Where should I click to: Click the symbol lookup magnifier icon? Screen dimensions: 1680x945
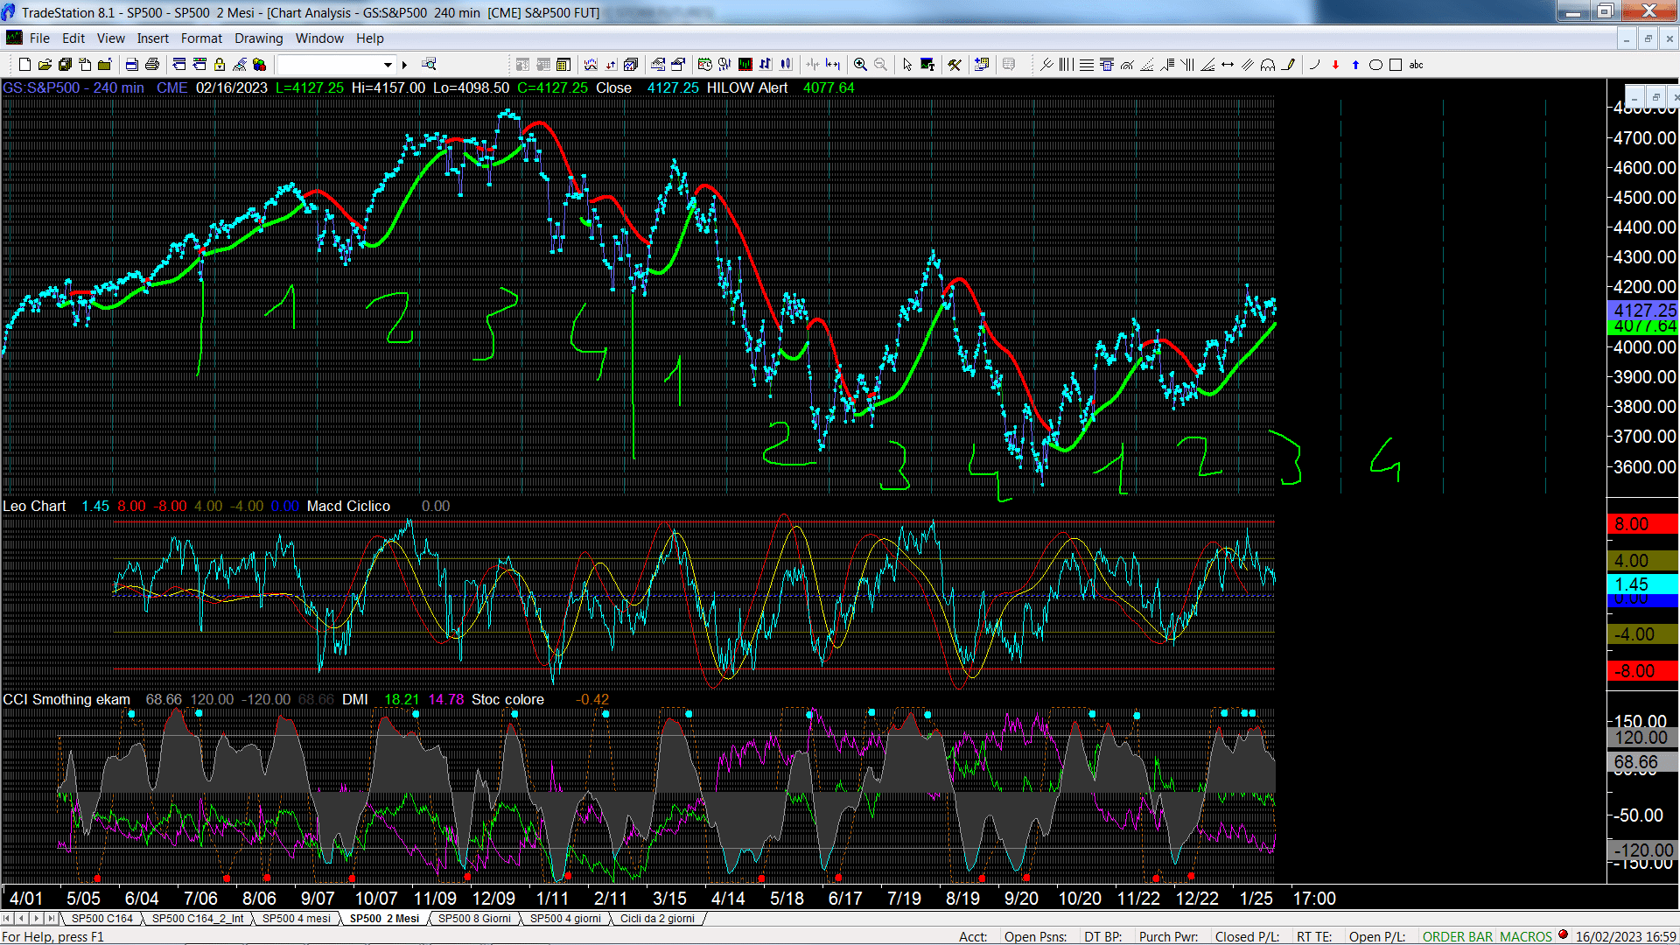[x=429, y=64]
